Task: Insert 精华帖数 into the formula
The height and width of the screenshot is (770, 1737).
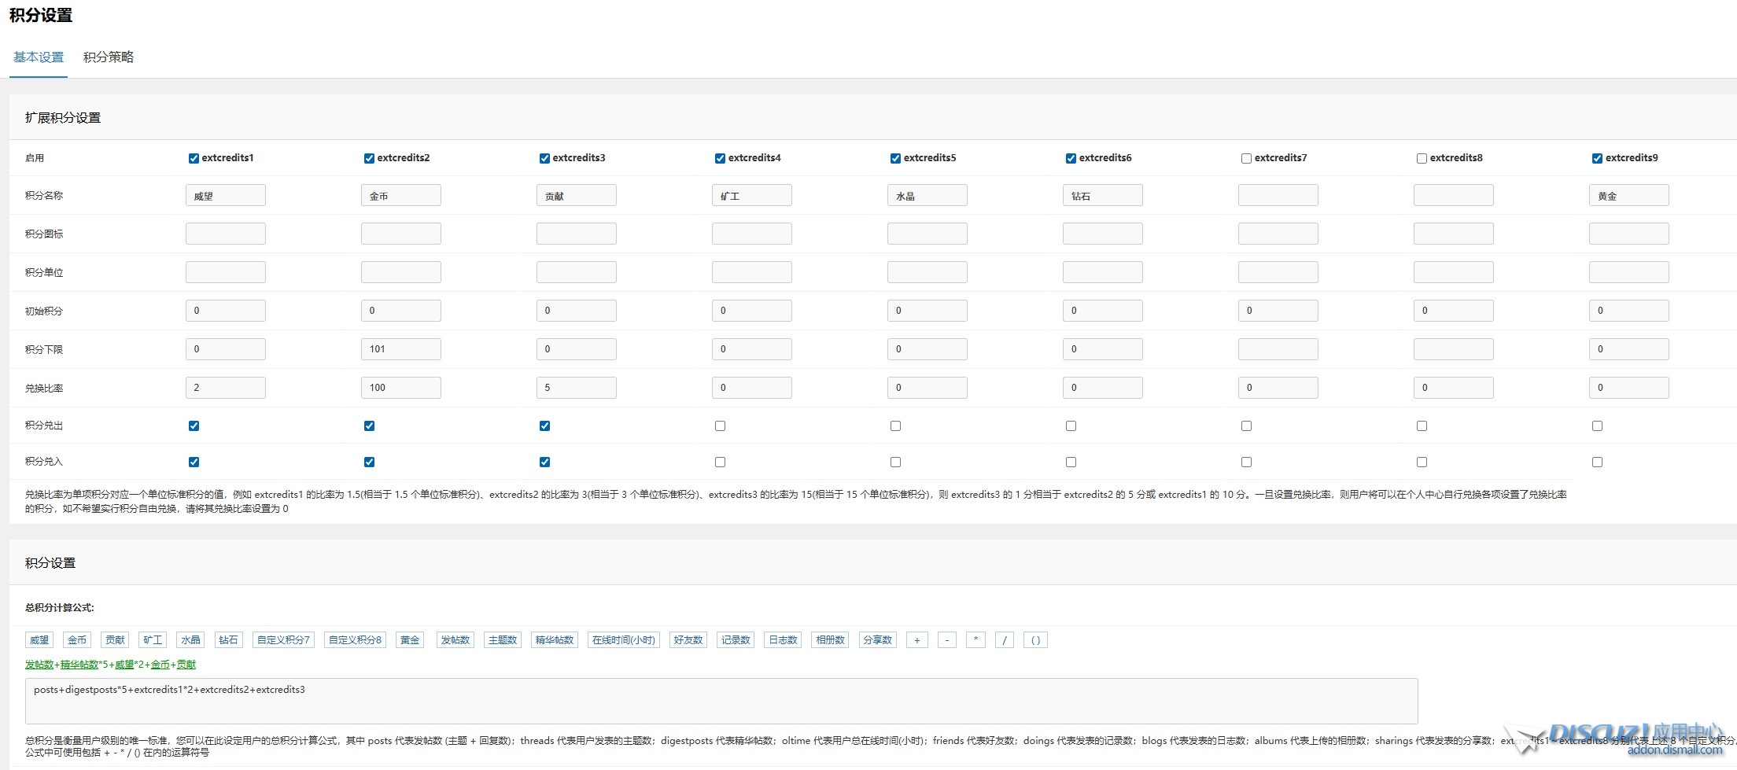Action: click(555, 640)
